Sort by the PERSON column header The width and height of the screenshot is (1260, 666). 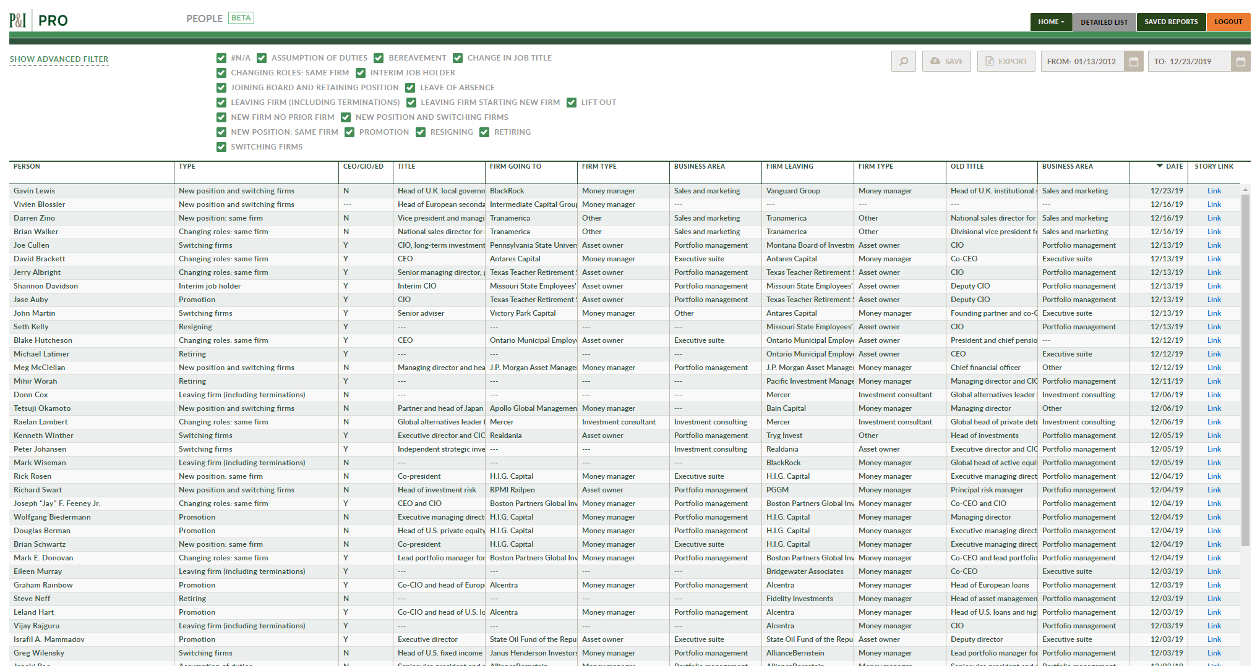[x=27, y=166]
